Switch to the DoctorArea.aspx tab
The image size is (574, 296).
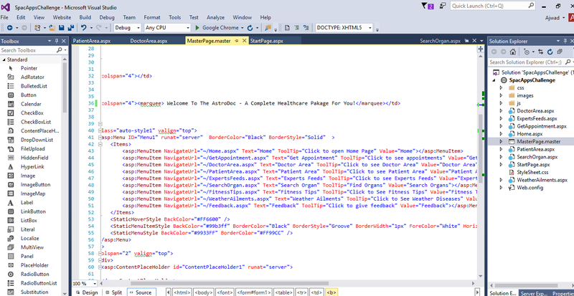150,42
